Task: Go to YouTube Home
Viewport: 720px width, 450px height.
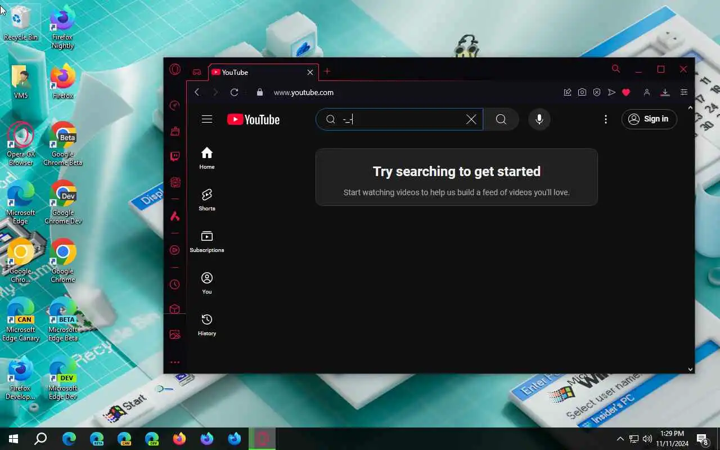Action: [207, 158]
